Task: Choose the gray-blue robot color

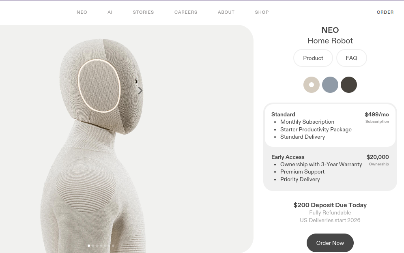Action: (330, 85)
